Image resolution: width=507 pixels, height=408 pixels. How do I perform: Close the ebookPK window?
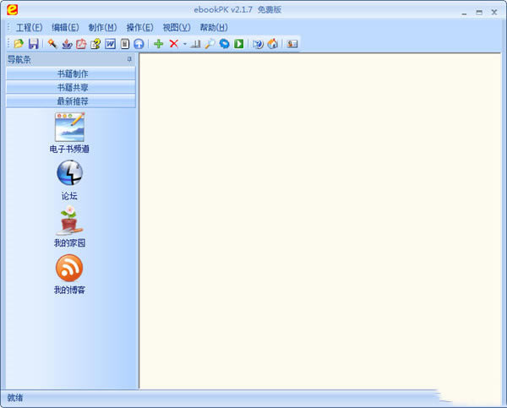point(494,13)
